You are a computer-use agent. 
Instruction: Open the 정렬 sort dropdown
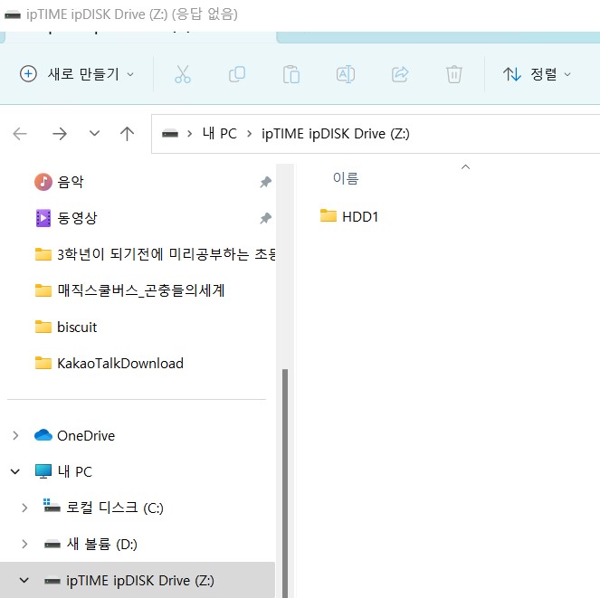click(x=537, y=74)
